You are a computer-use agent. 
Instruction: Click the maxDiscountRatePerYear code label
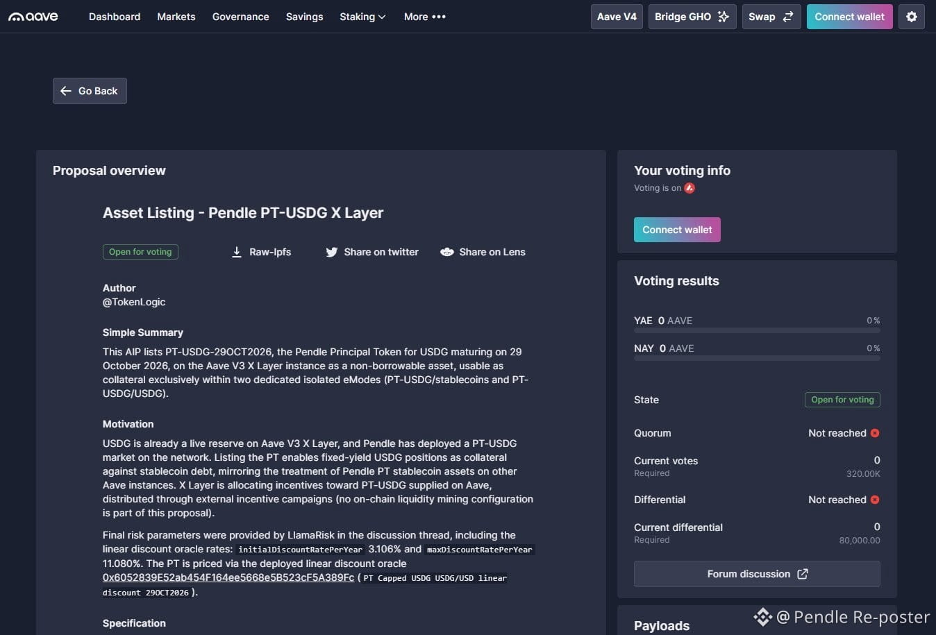tap(479, 550)
